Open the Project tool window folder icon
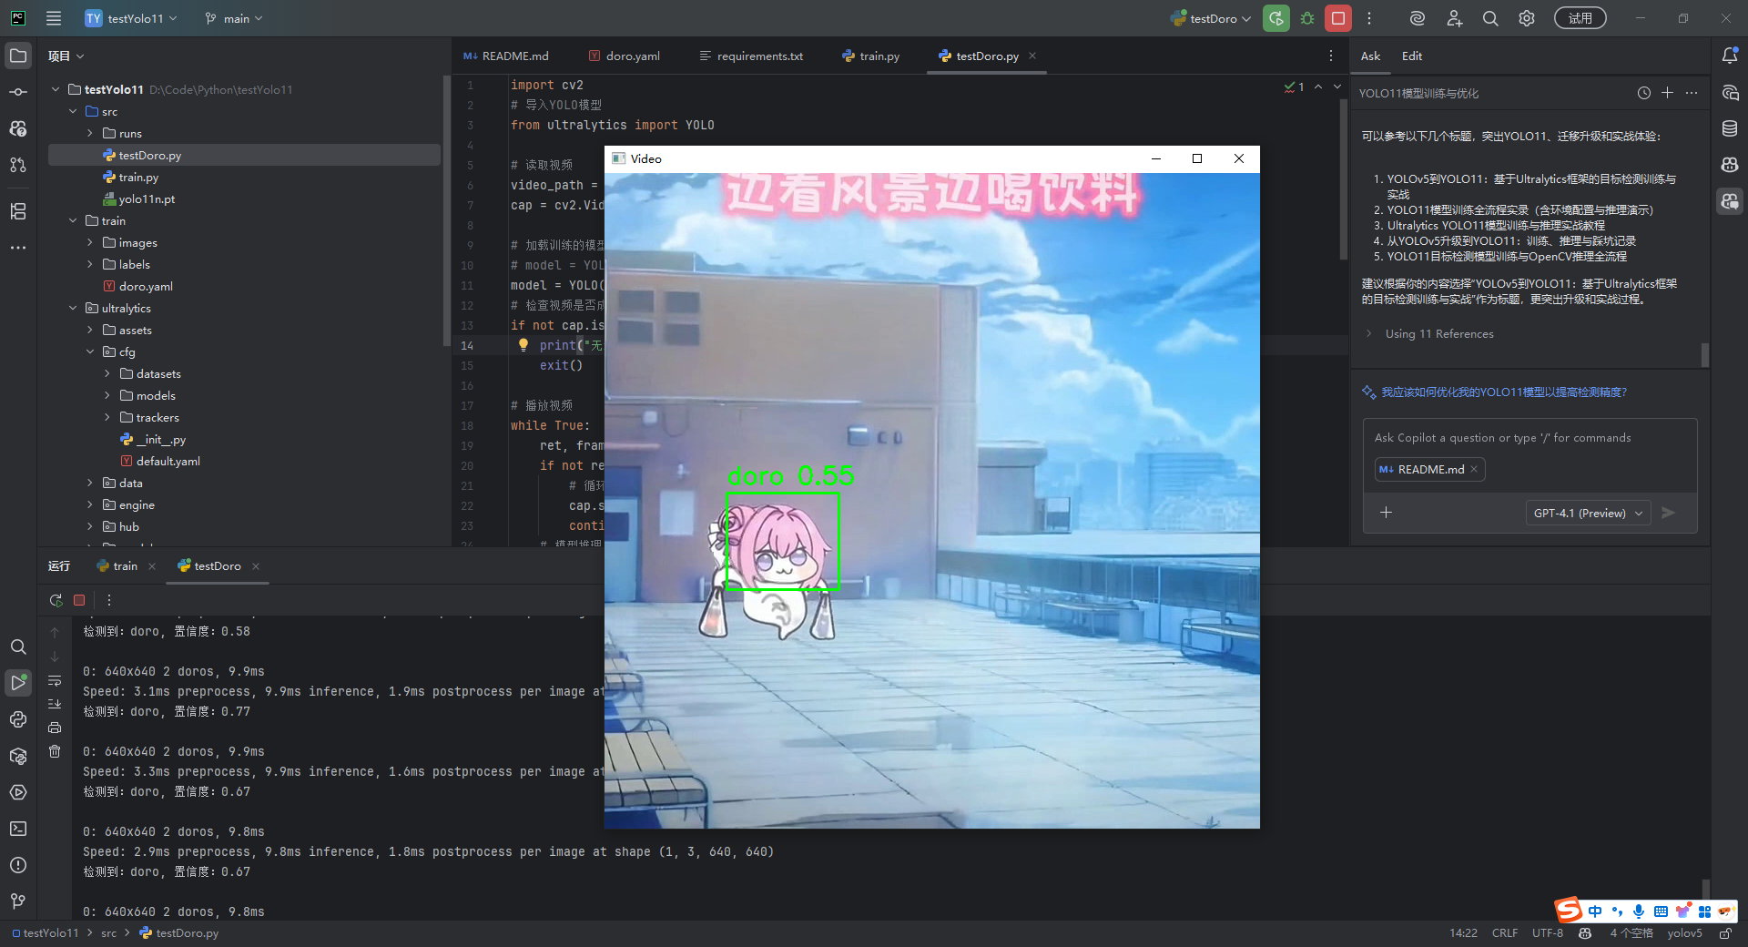Screen dimensions: 1748x947 click(x=18, y=56)
